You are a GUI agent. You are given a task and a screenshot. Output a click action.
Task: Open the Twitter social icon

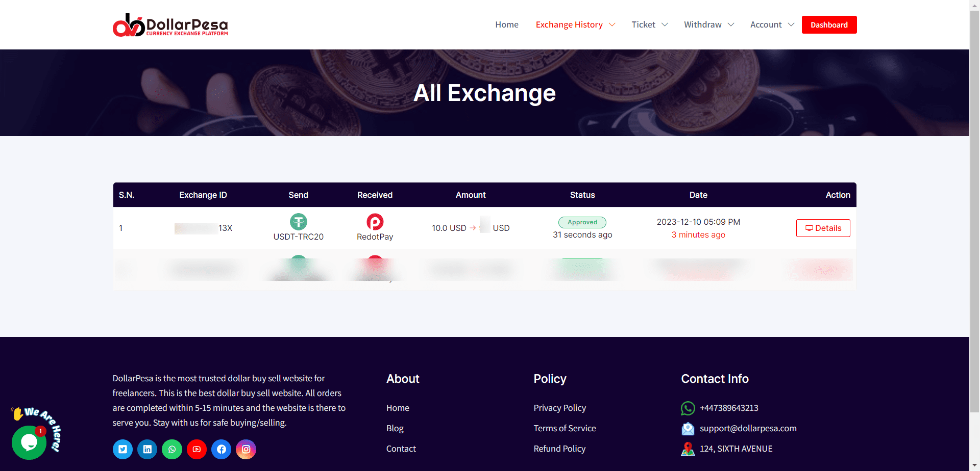click(122, 449)
